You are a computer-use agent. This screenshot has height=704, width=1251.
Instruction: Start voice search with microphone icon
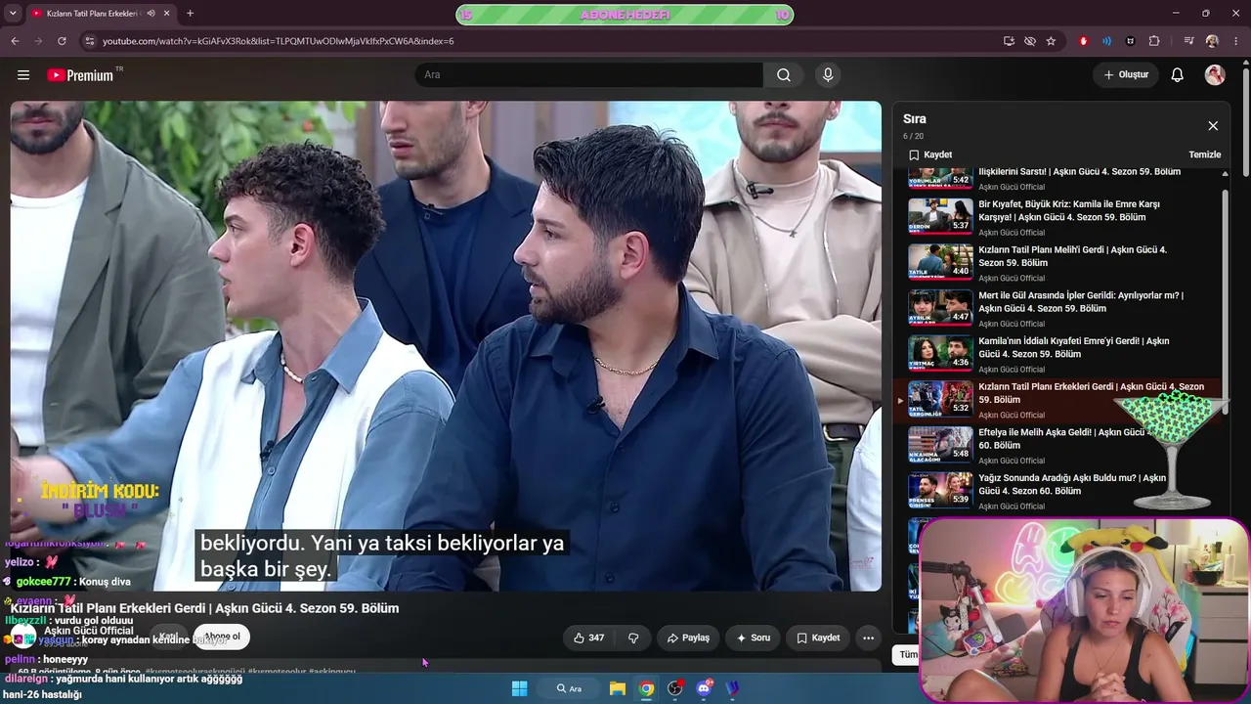(828, 75)
